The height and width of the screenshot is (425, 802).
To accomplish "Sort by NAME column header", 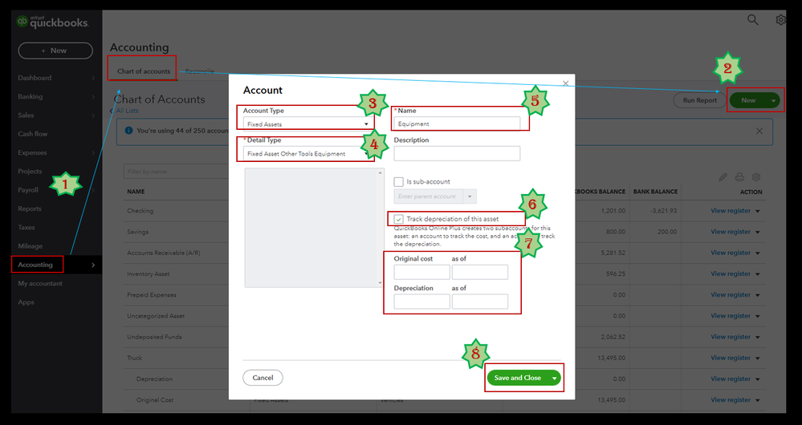I will point(136,192).
